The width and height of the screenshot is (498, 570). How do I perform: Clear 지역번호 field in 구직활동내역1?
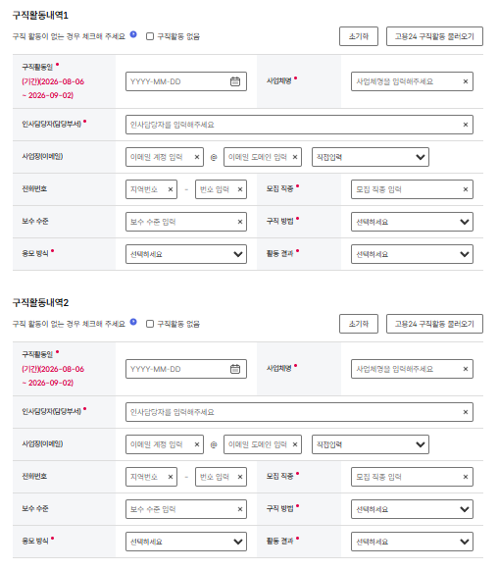(x=170, y=189)
